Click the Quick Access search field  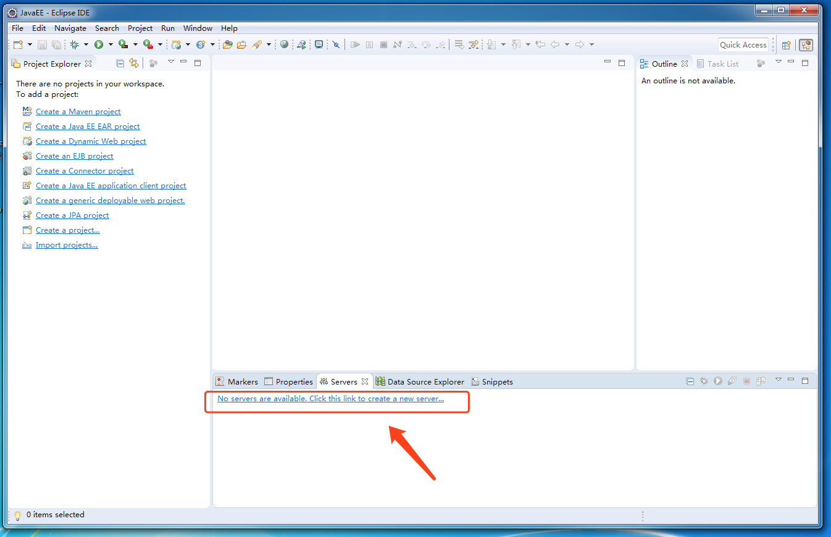(743, 44)
